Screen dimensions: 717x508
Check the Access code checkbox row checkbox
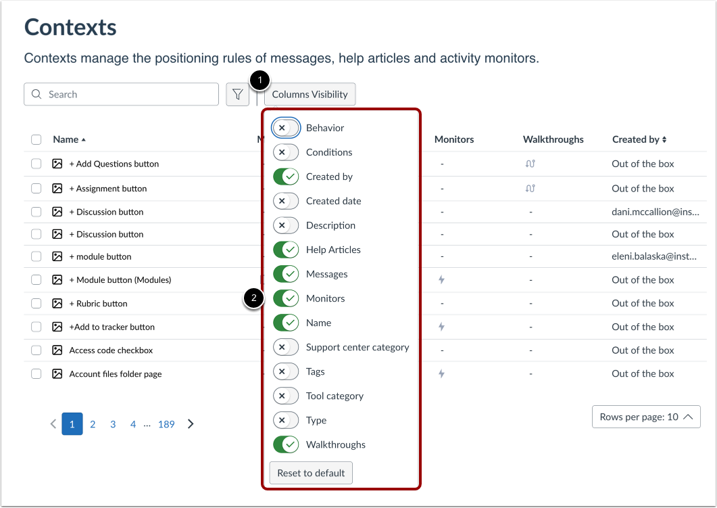coord(36,350)
